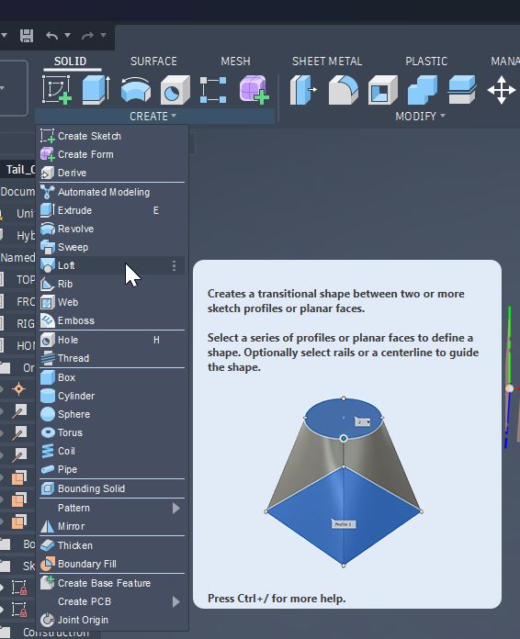520x639 pixels.
Task: Open the Loft item's three-dot options
Action: click(175, 265)
